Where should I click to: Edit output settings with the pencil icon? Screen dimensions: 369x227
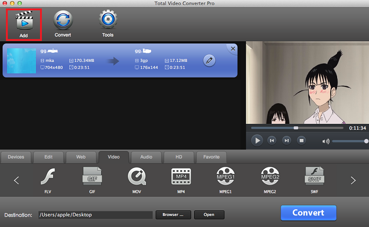pyautogui.click(x=209, y=61)
